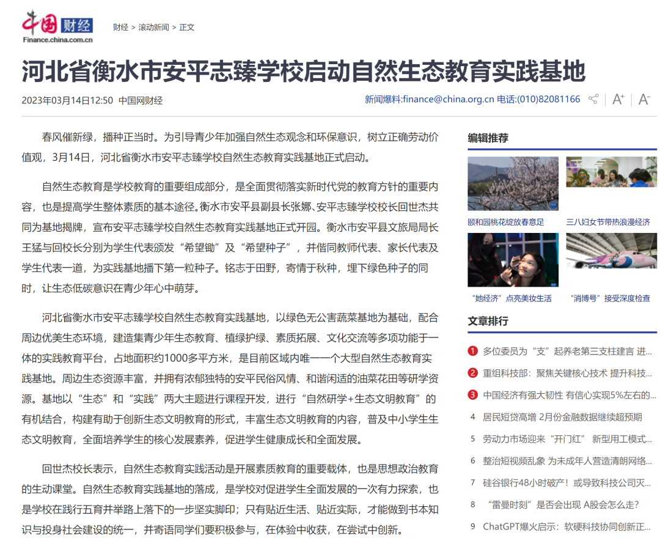
Task: Increase font size with the A+ icon
Action: tap(618, 100)
